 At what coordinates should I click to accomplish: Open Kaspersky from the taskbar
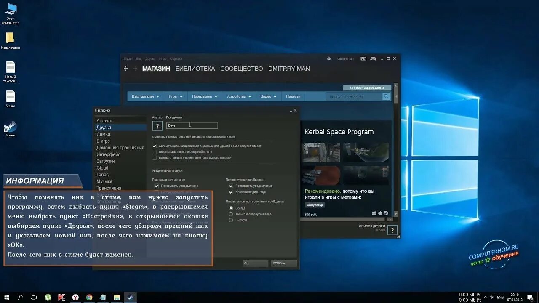tap(61, 297)
